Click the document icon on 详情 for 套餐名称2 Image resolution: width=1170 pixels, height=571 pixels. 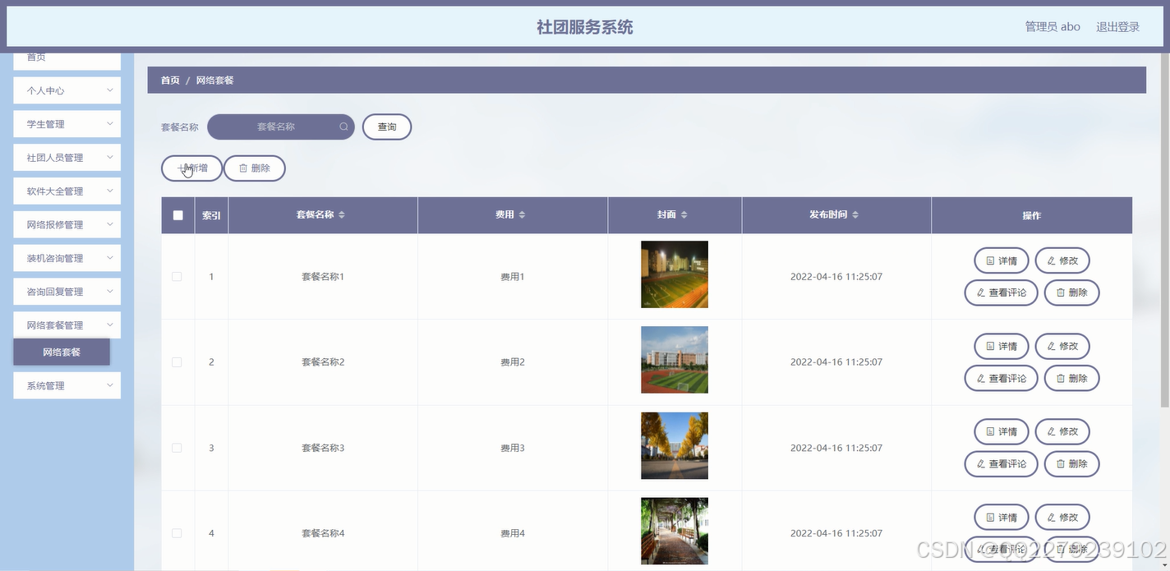(x=990, y=346)
